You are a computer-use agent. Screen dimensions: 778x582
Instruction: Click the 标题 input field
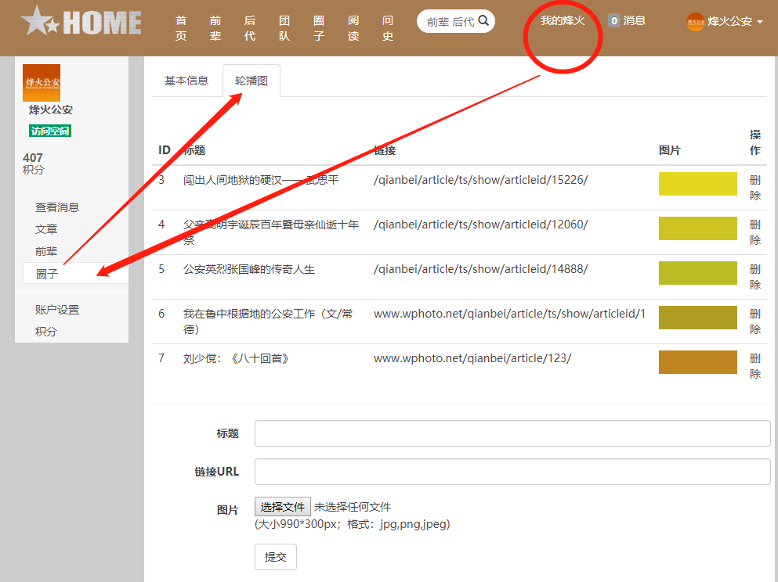[512, 433]
